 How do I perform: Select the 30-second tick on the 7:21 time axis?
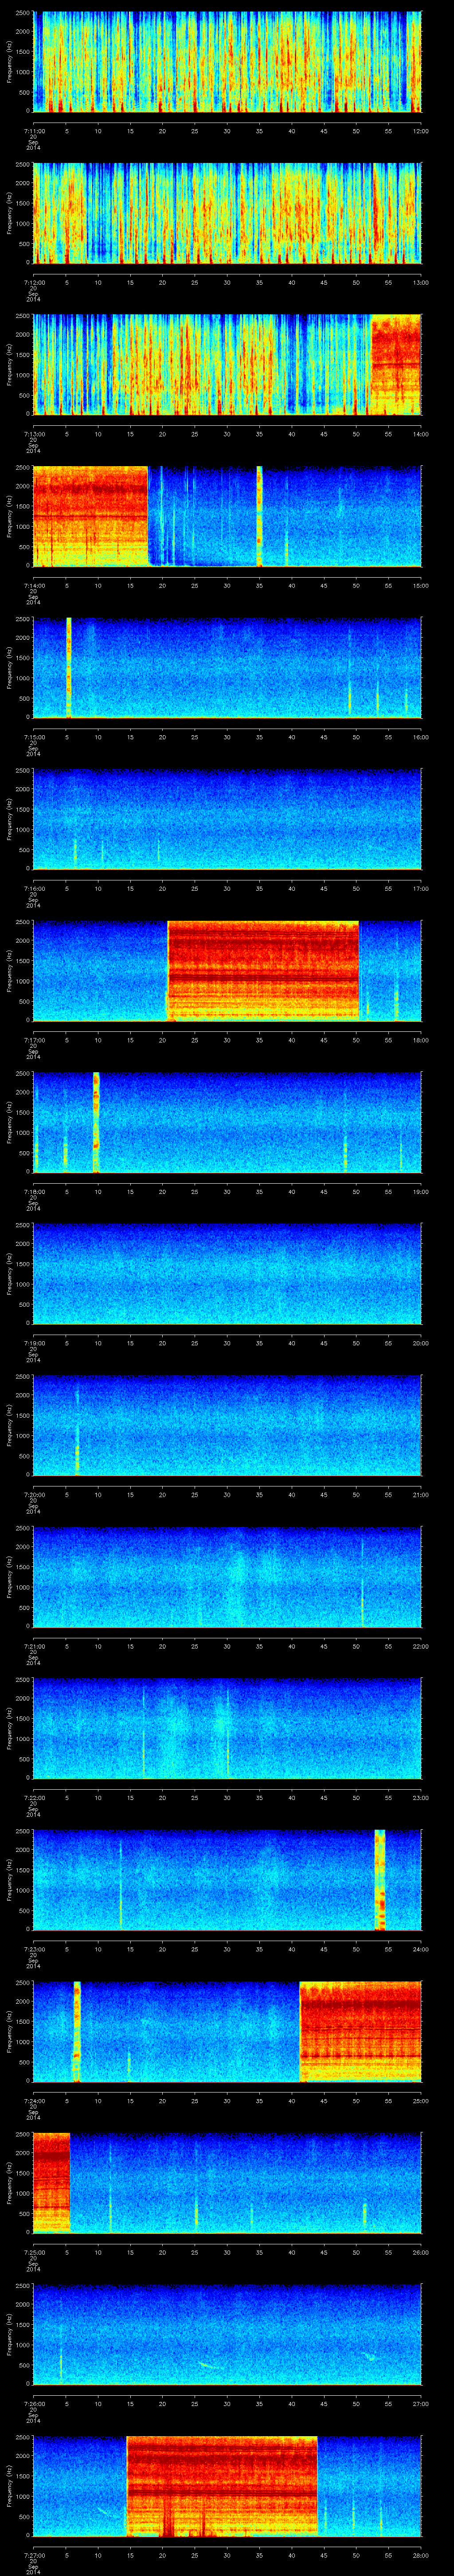(x=227, y=1646)
